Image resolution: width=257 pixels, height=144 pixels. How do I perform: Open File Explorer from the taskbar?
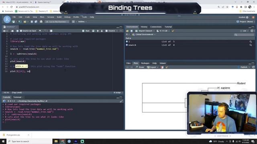click(x=56, y=141)
